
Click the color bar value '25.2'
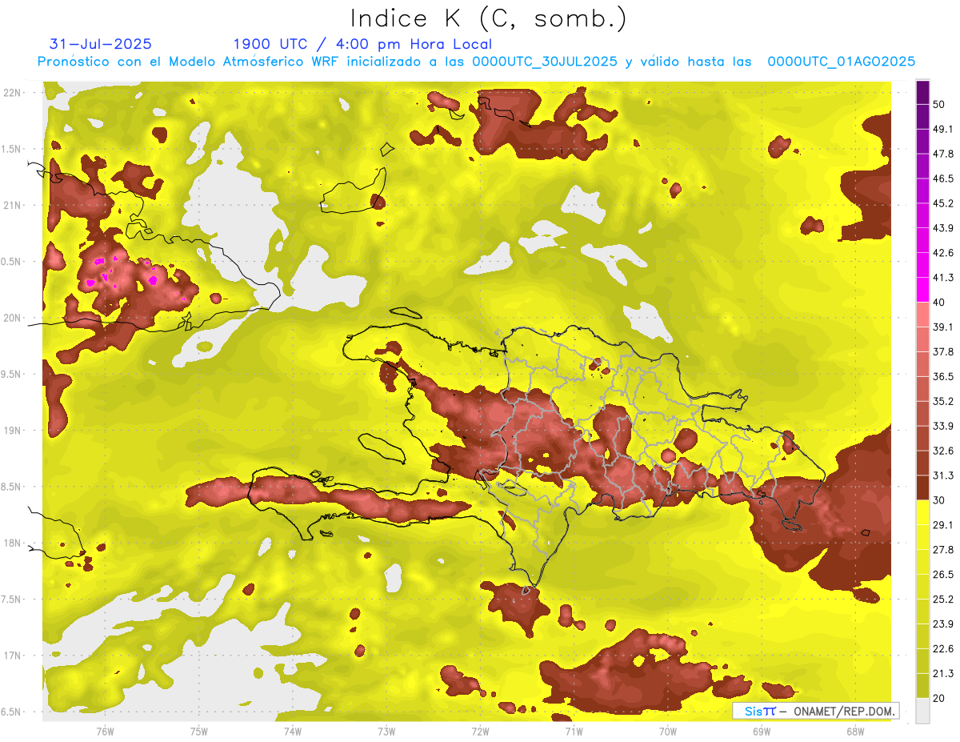click(942, 600)
